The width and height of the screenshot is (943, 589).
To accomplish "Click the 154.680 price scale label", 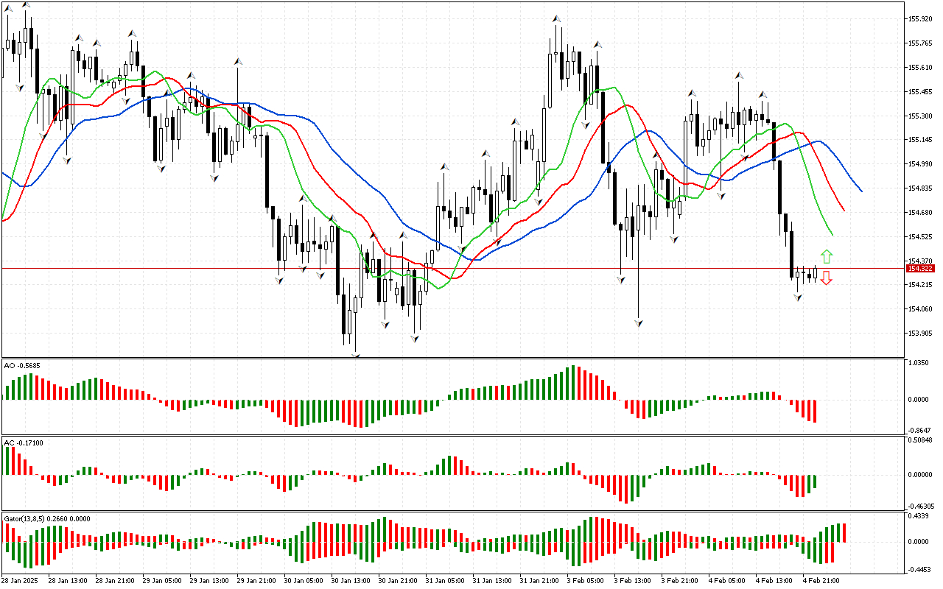I will click(920, 213).
